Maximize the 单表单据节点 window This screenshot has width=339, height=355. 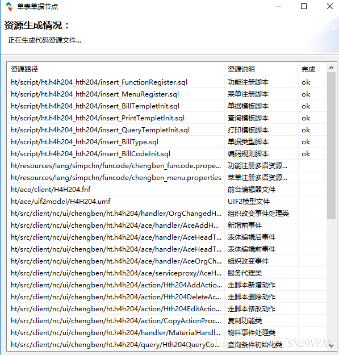[x=304, y=6]
